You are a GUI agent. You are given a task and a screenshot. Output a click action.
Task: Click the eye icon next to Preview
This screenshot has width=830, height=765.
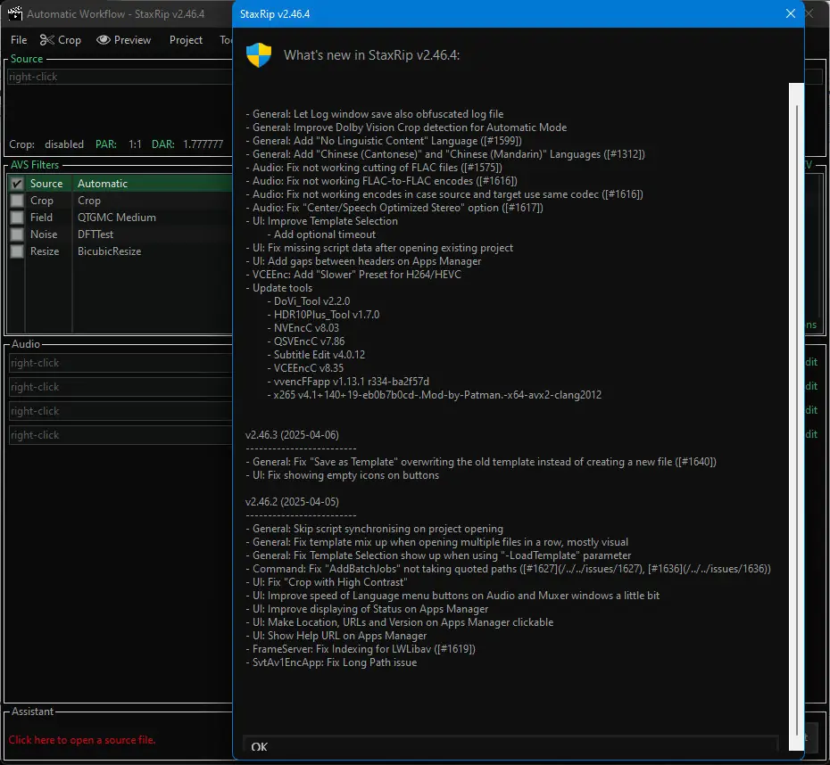pyautogui.click(x=104, y=40)
